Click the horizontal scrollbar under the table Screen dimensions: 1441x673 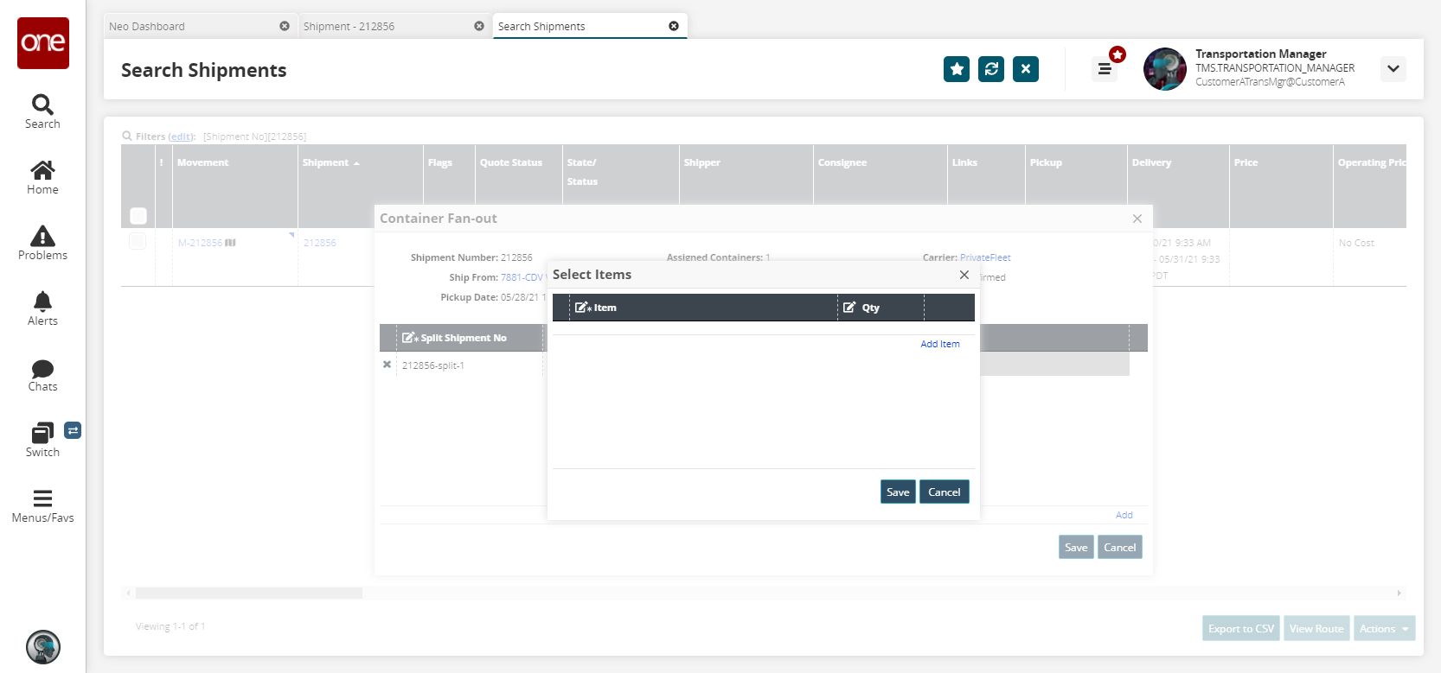tap(249, 594)
